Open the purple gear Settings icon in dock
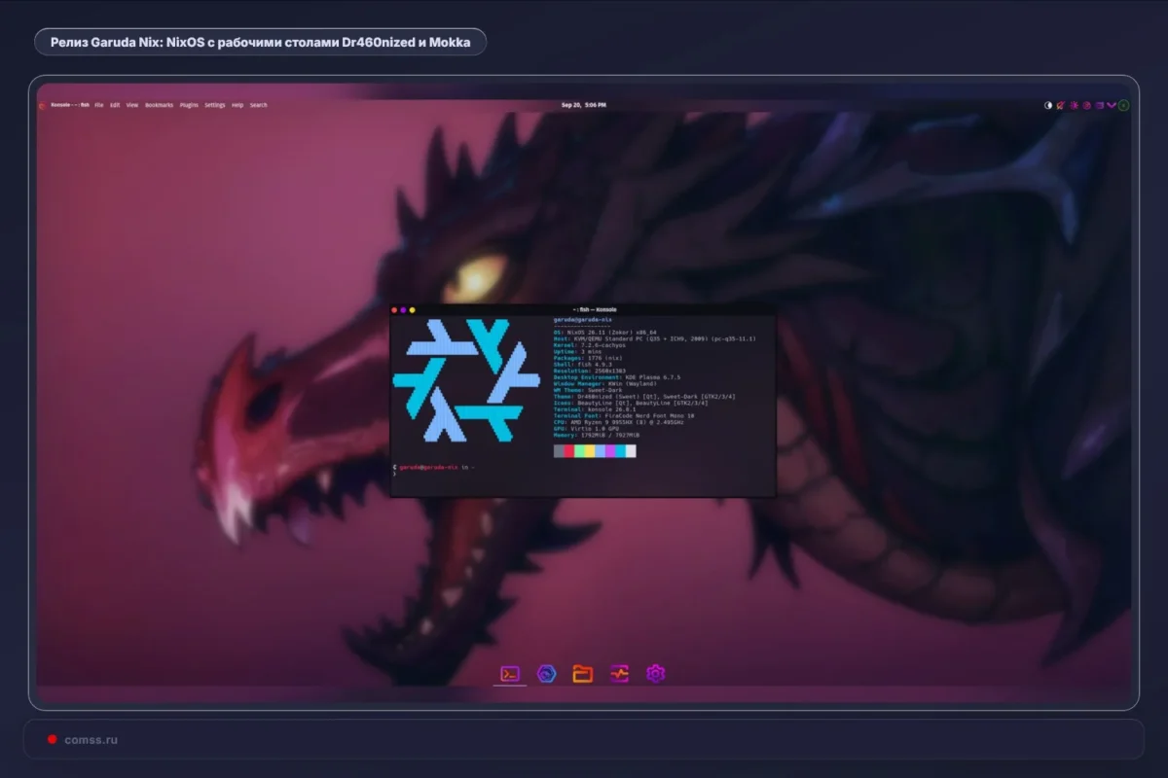 coord(655,673)
